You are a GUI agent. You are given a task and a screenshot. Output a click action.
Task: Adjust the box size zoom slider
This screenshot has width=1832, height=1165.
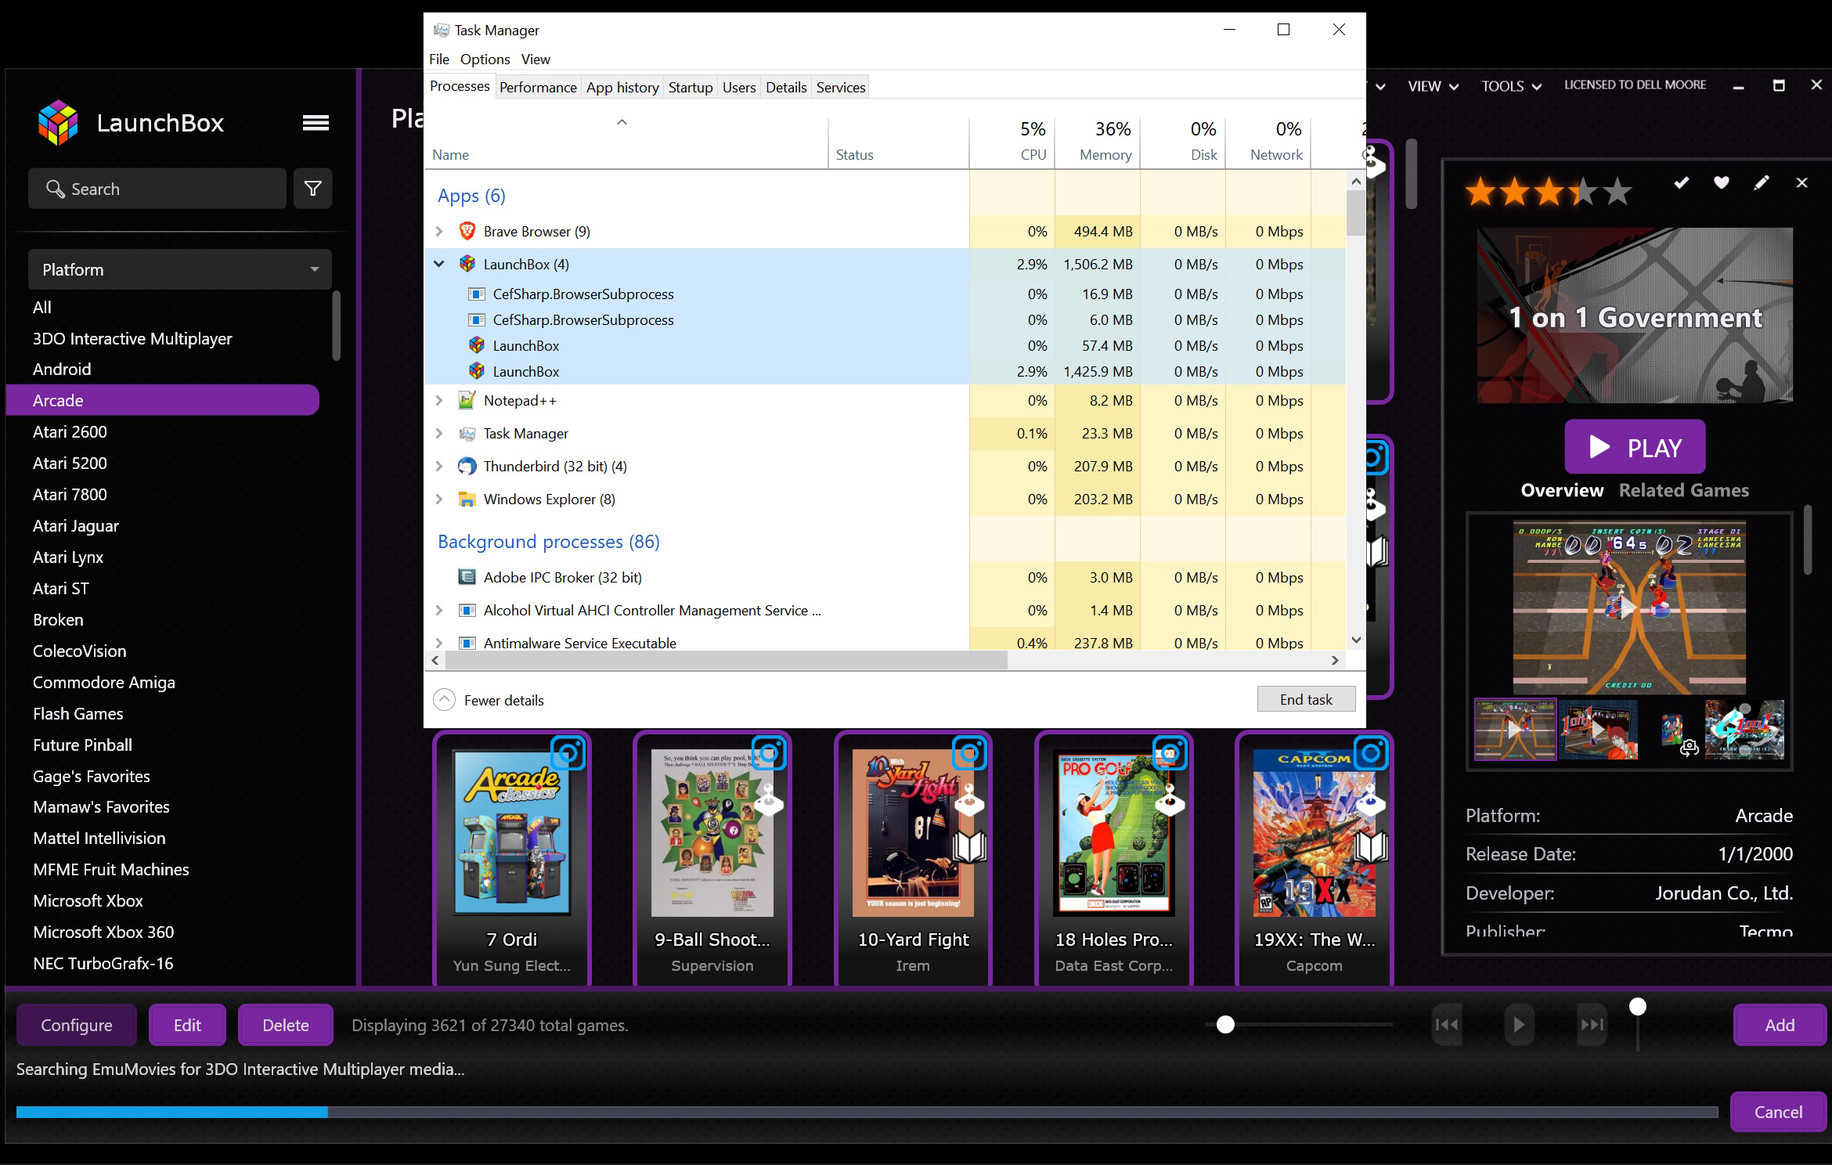pyautogui.click(x=1226, y=1024)
